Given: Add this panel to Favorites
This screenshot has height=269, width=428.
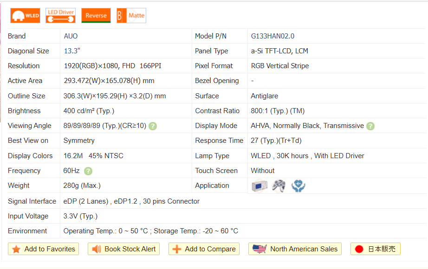Looking at the screenshot, I should 44,249.
